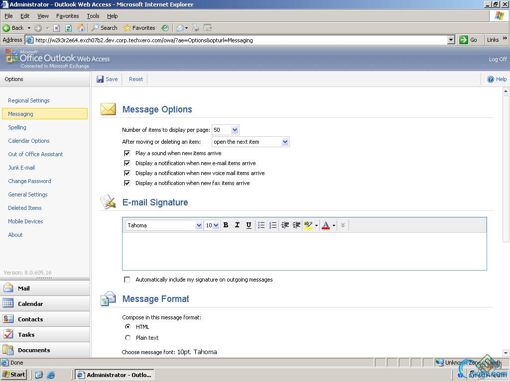Click the Contacts icon in navigation

8,319
